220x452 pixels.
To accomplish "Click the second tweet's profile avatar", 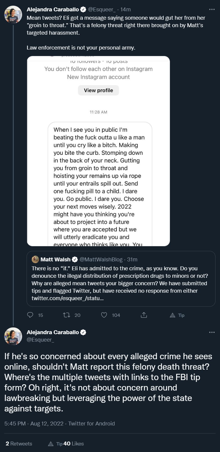I will pyautogui.click(x=13, y=336).
